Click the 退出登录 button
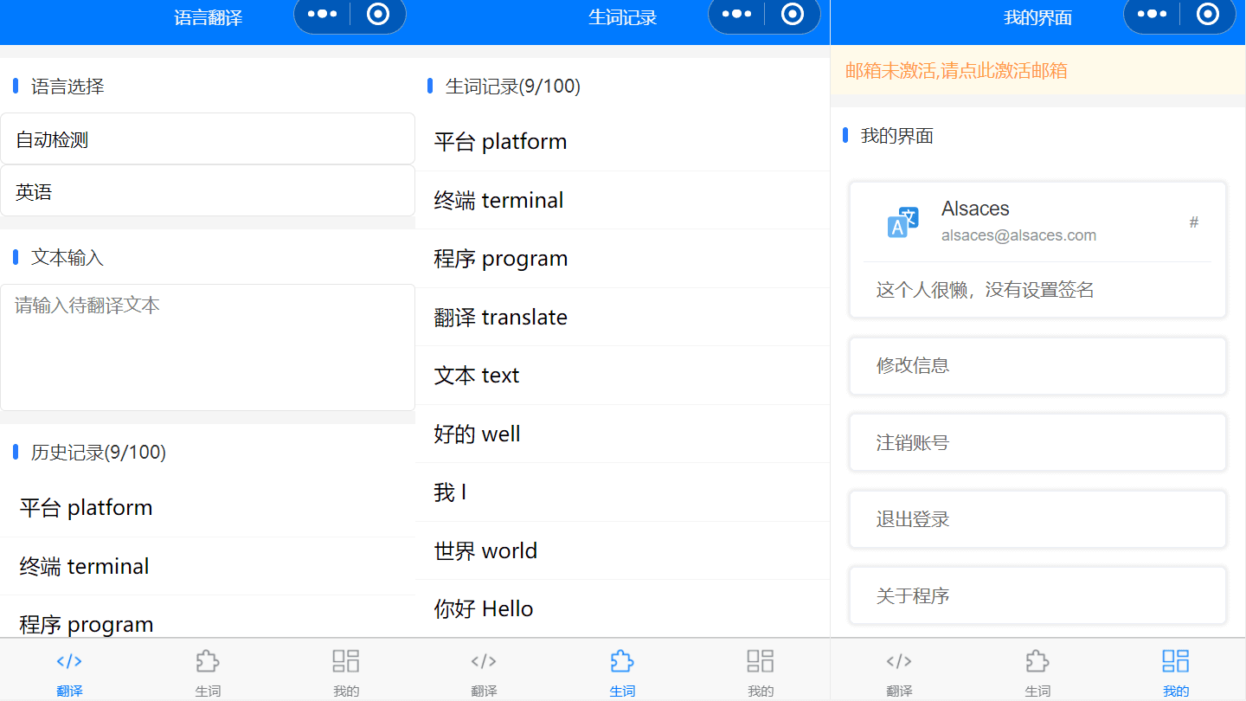Image resolution: width=1246 pixels, height=701 pixels. pos(1037,519)
